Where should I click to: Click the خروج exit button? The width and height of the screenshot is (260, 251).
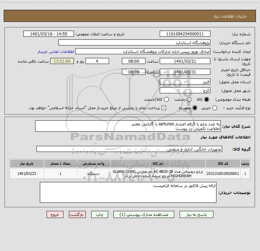(55, 215)
